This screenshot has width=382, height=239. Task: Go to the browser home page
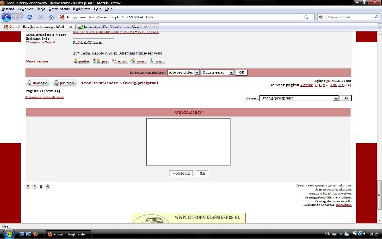[x=51, y=17]
